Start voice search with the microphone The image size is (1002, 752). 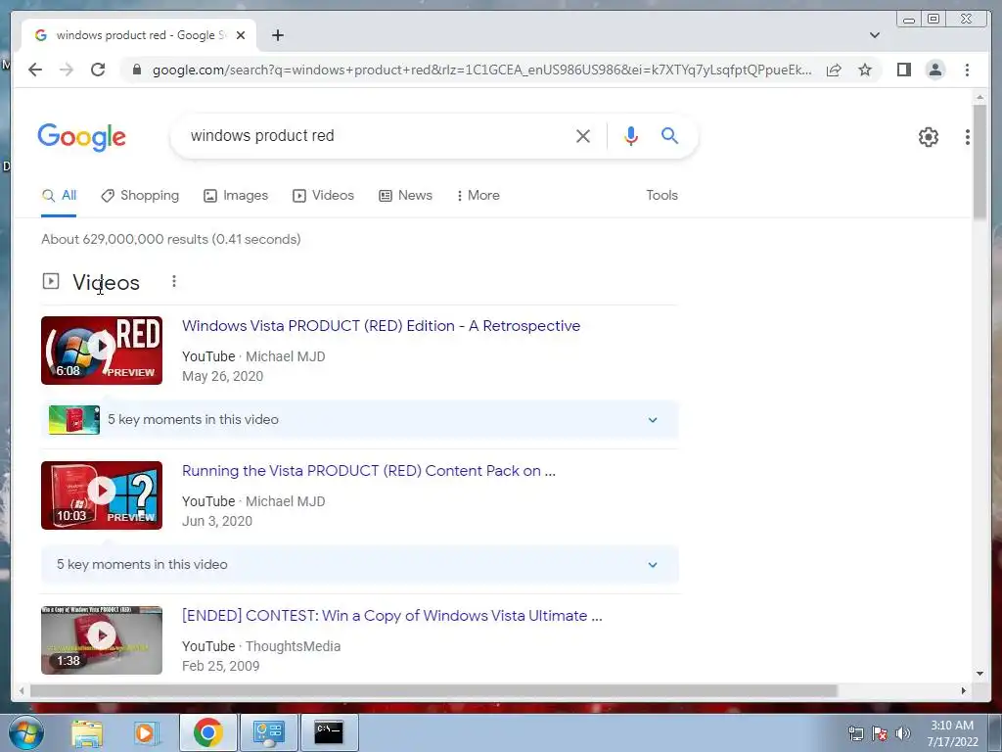[x=631, y=135]
